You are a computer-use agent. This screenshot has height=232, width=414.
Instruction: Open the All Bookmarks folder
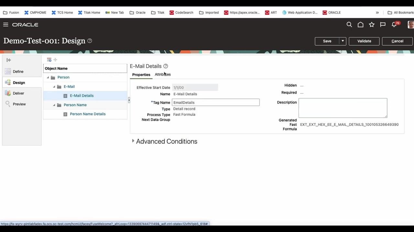coord(401,13)
